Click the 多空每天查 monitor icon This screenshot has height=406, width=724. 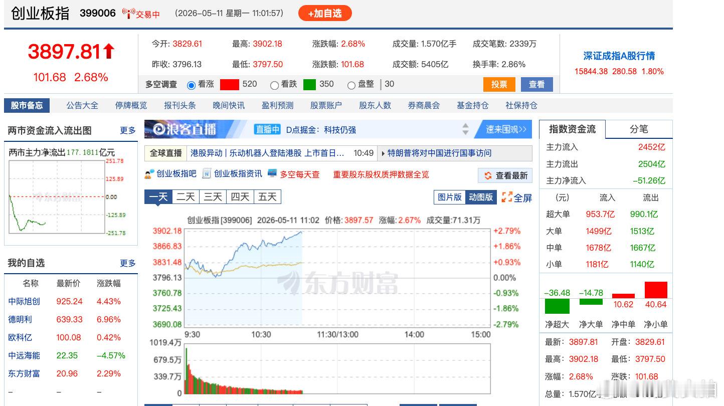[272, 173]
